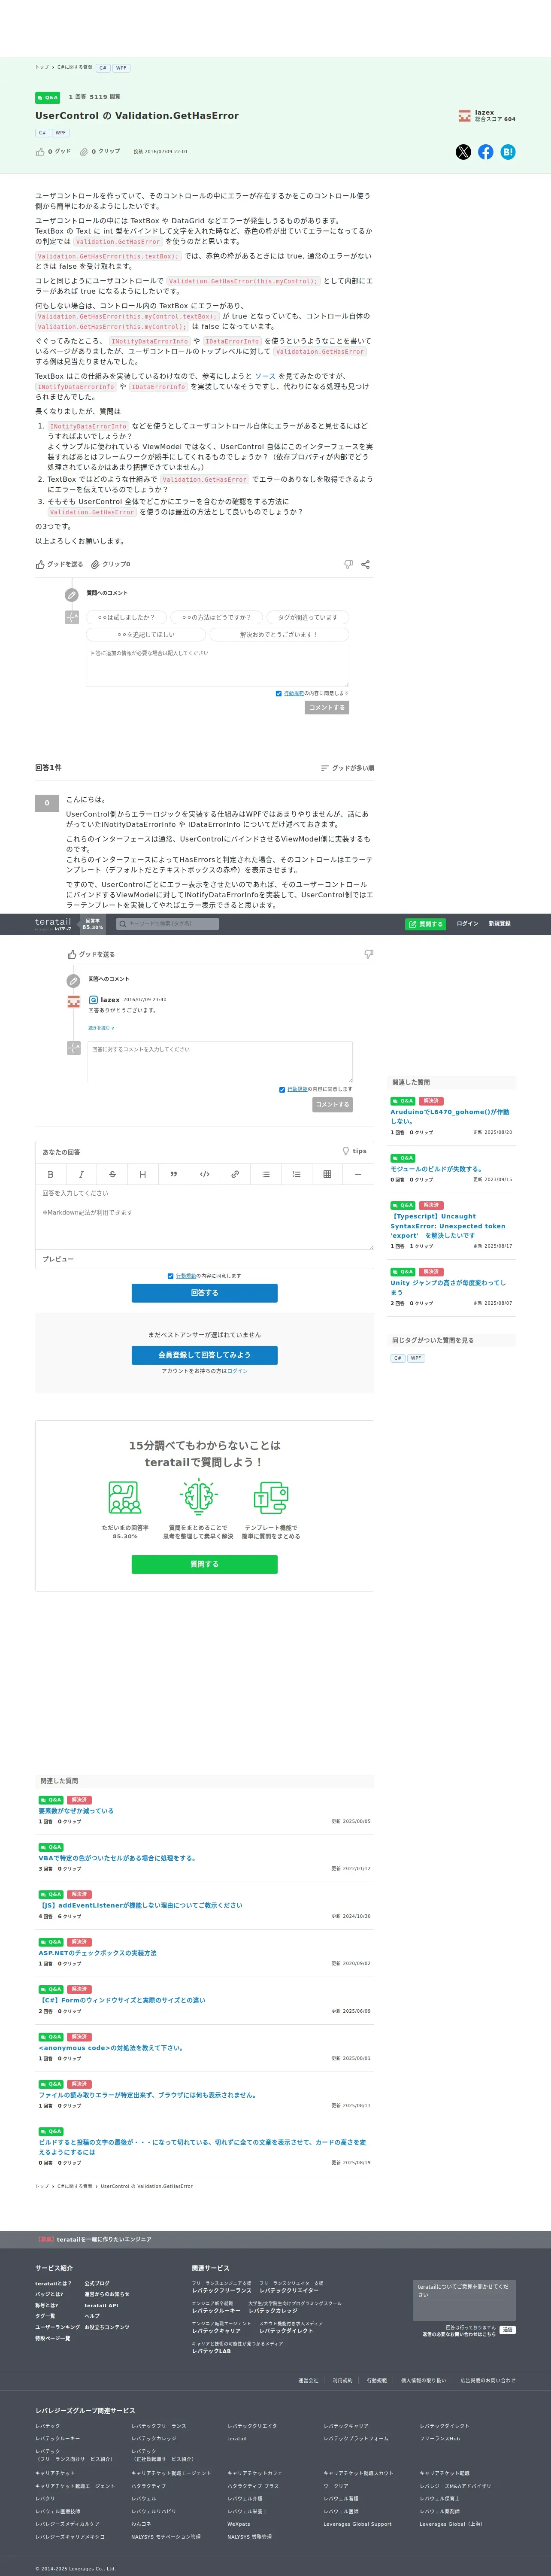Click コメントする button under question
Viewport: 551px width, 2576px height.
pyautogui.click(x=327, y=707)
